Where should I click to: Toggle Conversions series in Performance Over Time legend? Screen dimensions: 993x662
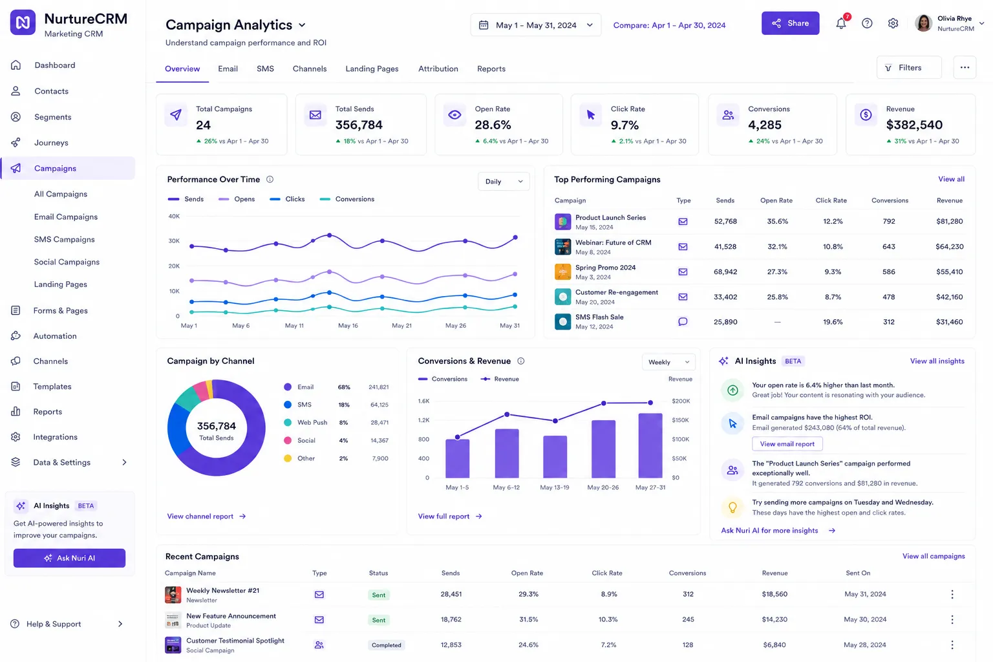(x=347, y=199)
